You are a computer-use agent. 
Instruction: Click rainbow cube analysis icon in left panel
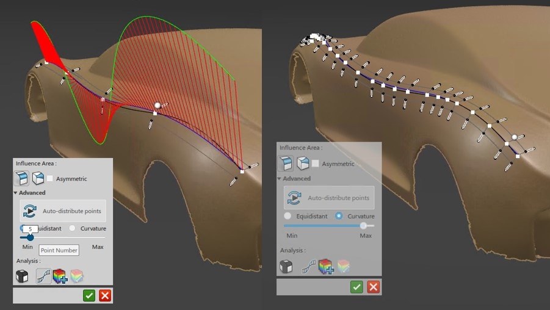click(60, 276)
